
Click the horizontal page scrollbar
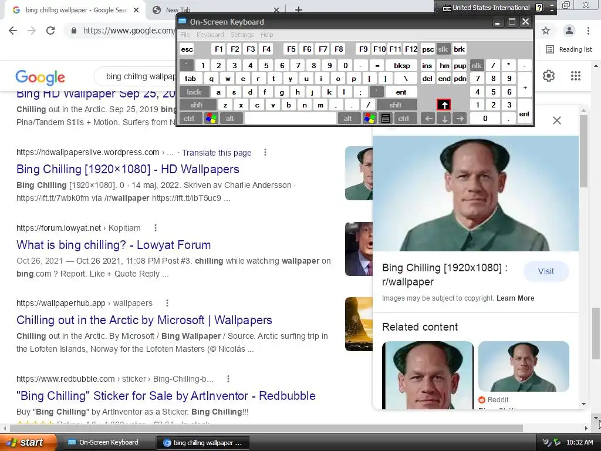[266, 428]
